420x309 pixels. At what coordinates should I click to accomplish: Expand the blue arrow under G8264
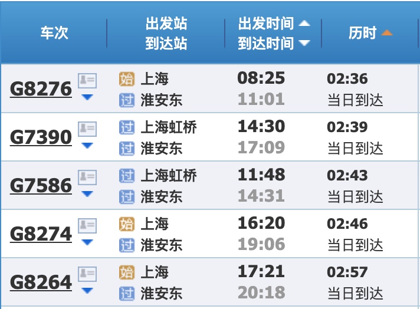click(x=87, y=290)
